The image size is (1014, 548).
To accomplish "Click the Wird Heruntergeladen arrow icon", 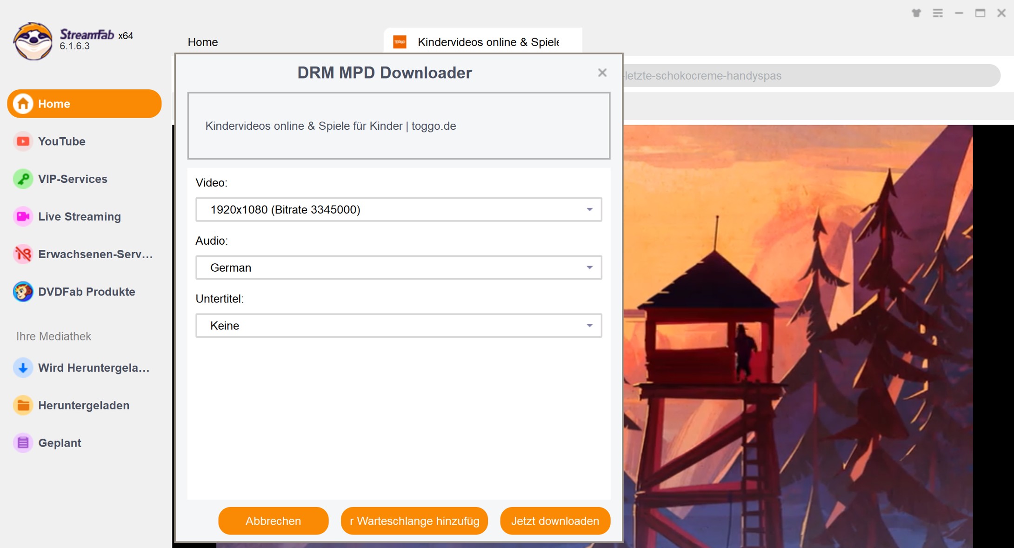I will point(23,368).
